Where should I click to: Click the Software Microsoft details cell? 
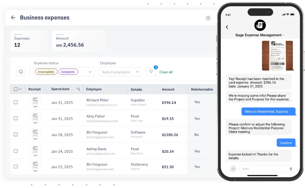(138, 134)
